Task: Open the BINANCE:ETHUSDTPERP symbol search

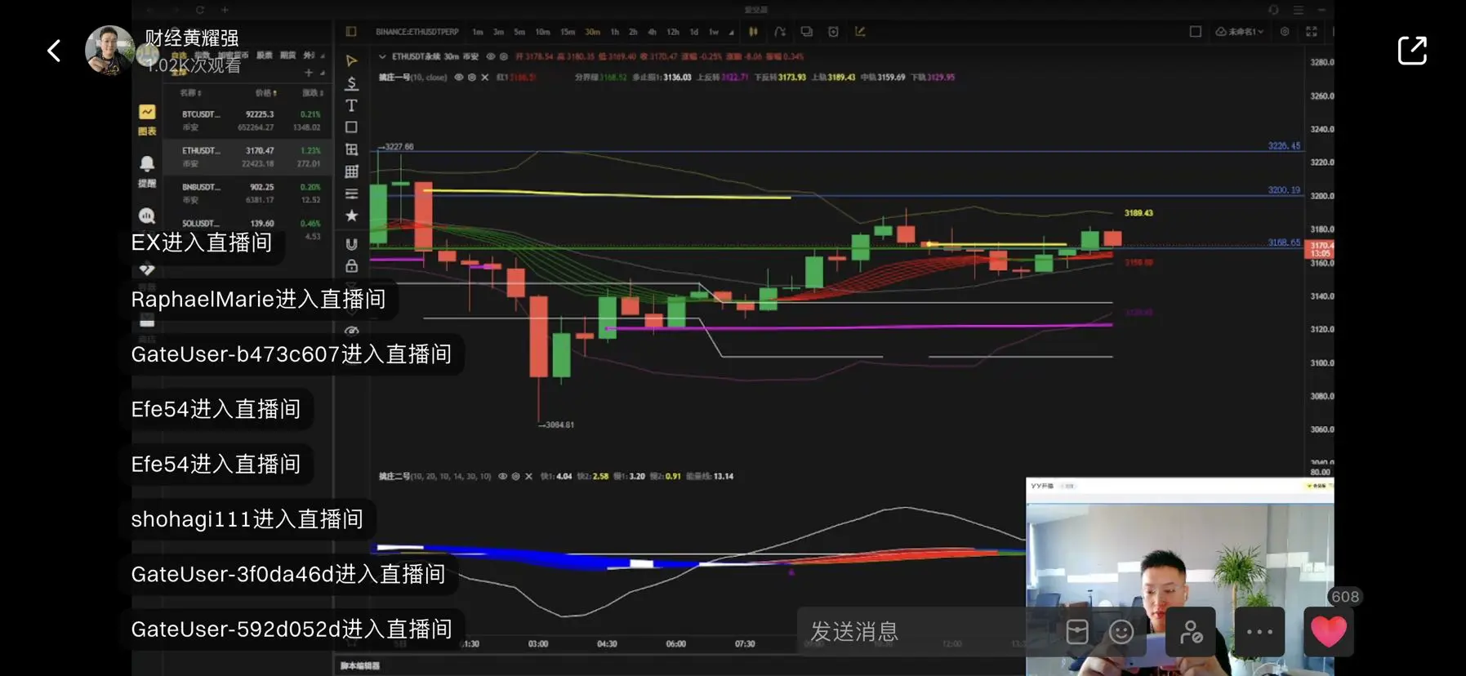Action: point(417,32)
